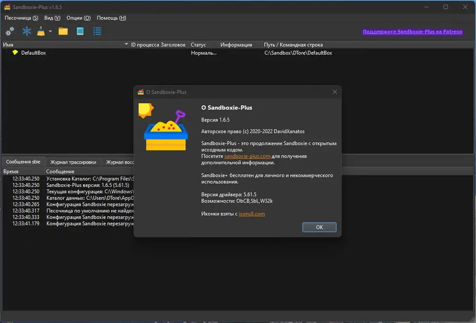476x323 pixels.
Task: Open the Помощь (H) menu
Action: (x=111, y=18)
